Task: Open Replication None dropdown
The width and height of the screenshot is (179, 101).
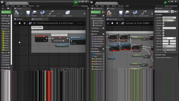Action: coord(169,47)
